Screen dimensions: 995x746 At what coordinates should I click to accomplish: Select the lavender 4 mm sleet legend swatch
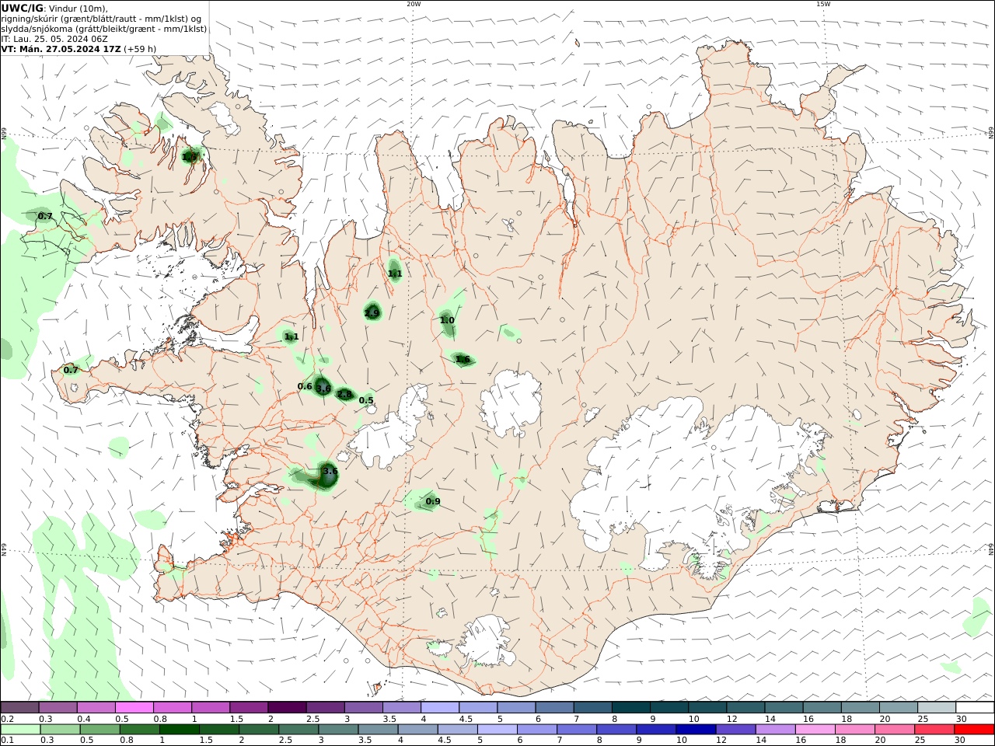click(439, 707)
